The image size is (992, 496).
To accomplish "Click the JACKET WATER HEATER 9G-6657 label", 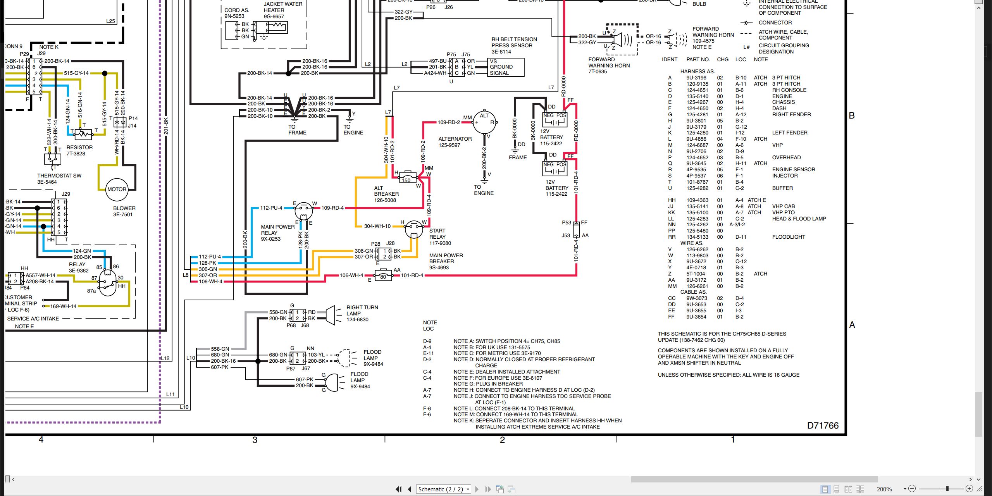I will coord(283,10).
